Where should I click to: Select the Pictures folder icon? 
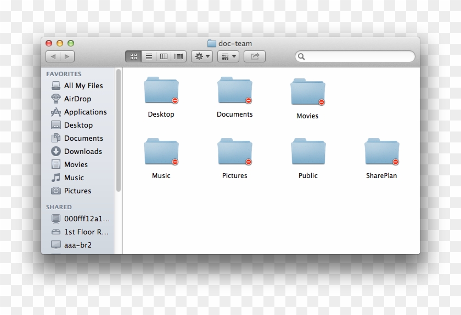pos(235,152)
